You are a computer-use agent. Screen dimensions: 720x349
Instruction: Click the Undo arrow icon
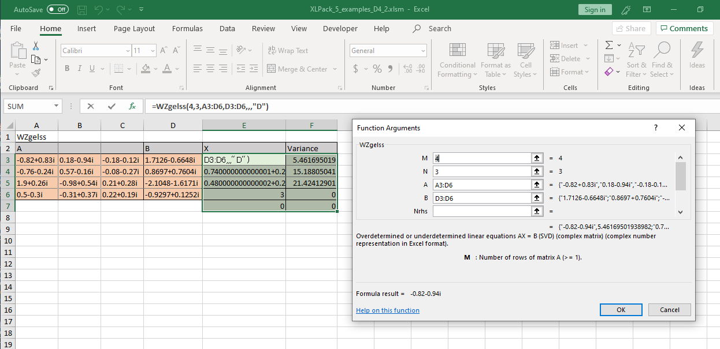point(99,10)
